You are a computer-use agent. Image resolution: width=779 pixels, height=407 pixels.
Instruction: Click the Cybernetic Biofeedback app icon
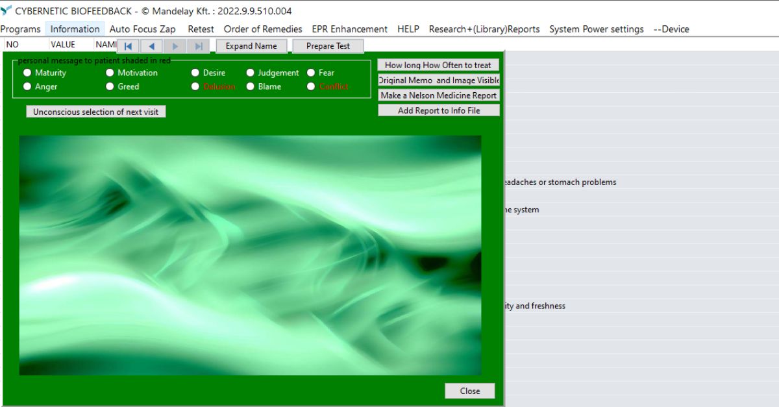pyautogui.click(x=6, y=11)
